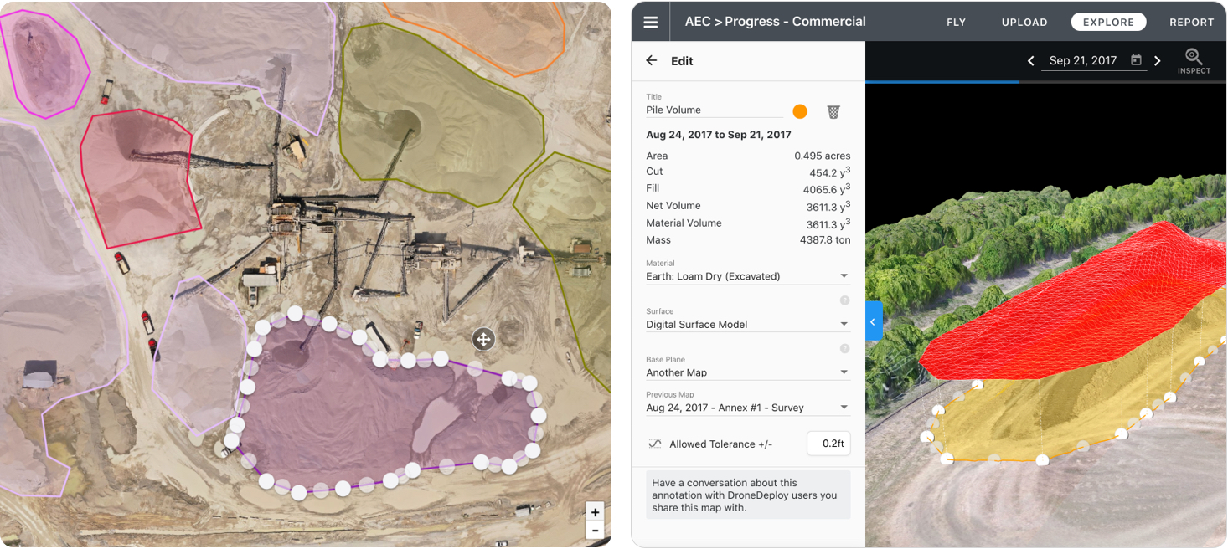Viewport: 1228px width, 549px height.
Task: Switch to the REPORT tab
Action: [x=1191, y=22]
